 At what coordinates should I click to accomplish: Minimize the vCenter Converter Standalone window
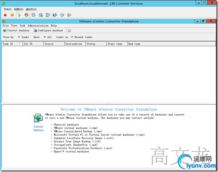(198, 21)
